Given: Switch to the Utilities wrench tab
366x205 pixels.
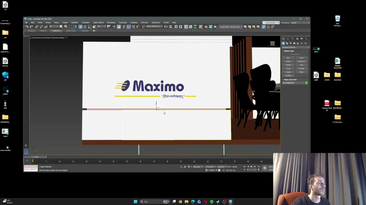Looking at the screenshot, I should (x=306, y=39).
